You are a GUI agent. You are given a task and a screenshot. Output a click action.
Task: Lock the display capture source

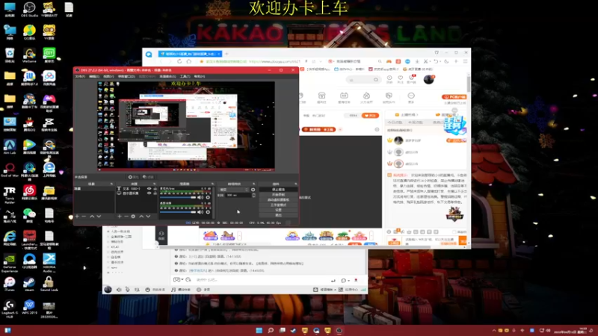click(x=155, y=193)
